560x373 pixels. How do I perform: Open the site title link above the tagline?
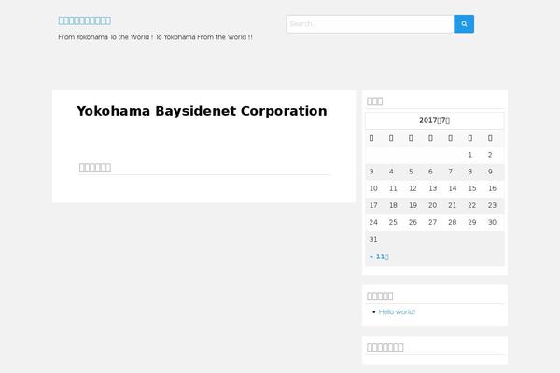[85, 21]
